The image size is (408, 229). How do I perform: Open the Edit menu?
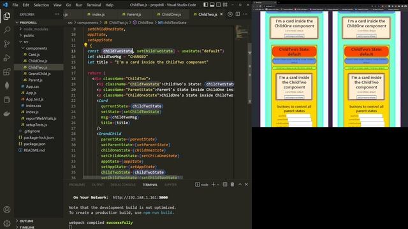(25, 5)
